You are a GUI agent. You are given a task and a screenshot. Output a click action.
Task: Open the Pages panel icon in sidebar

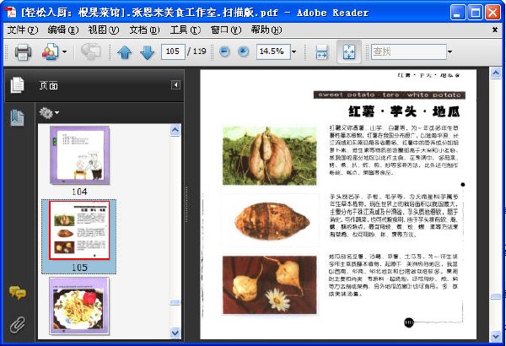[x=17, y=85]
